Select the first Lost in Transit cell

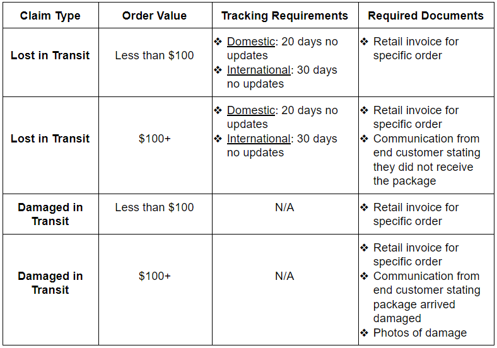point(50,55)
